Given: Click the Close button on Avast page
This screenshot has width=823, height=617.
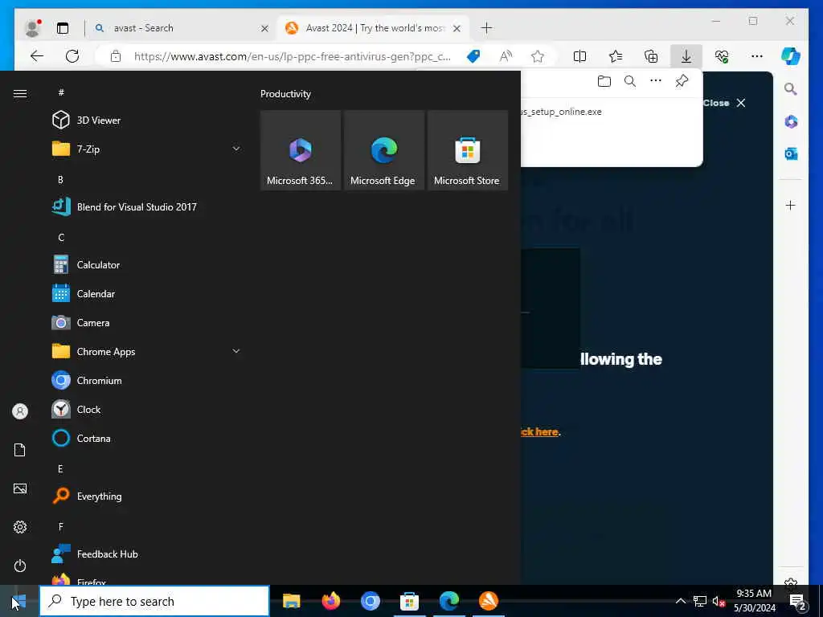Looking at the screenshot, I should click(724, 103).
